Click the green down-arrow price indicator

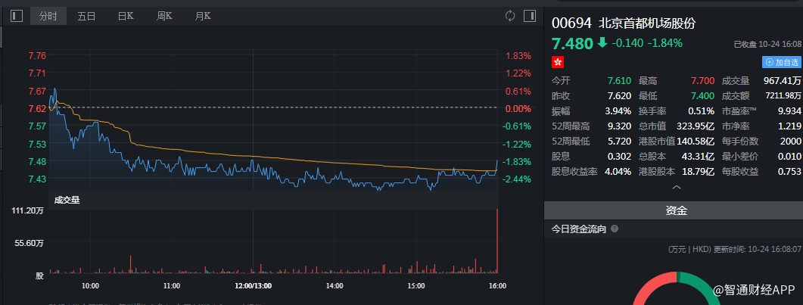[602, 42]
